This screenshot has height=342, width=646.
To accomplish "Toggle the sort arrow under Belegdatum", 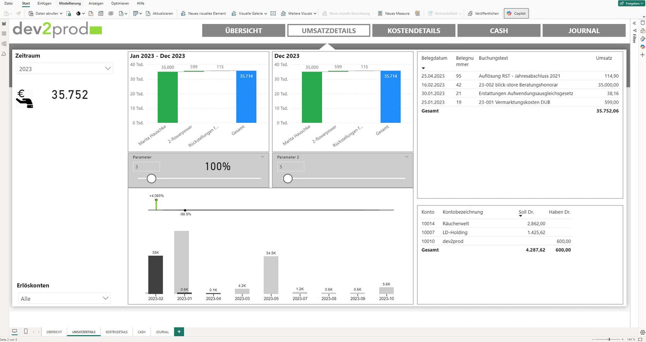I will [x=423, y=68].
